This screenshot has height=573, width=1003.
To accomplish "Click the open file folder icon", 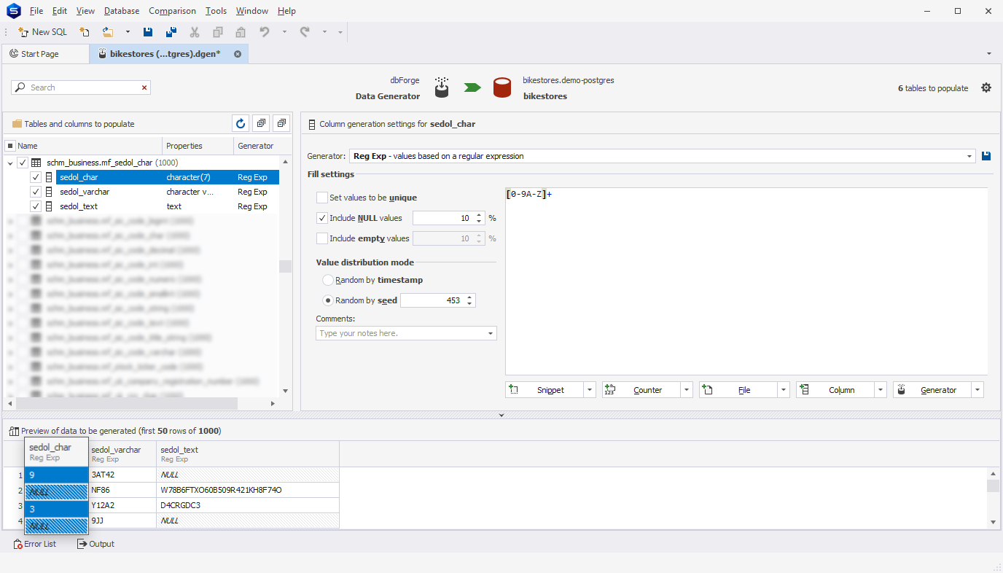I will (108, 32).
